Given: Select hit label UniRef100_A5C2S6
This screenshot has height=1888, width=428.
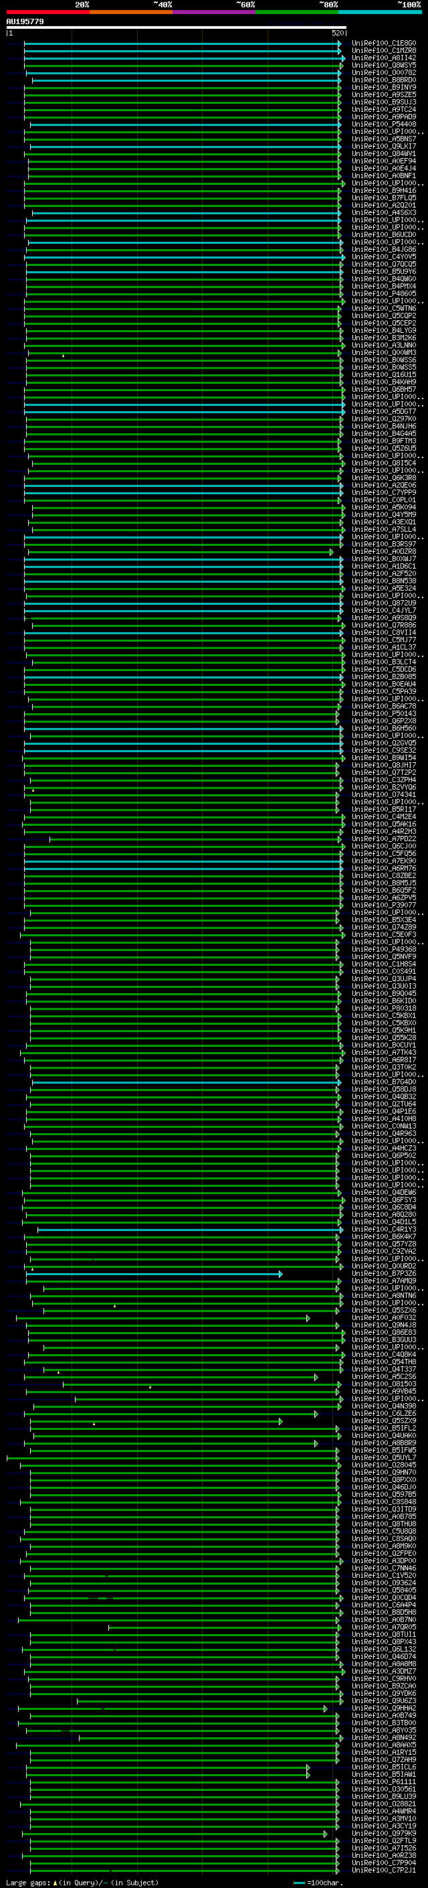Looking at the screenshot, I should 383,1377.
